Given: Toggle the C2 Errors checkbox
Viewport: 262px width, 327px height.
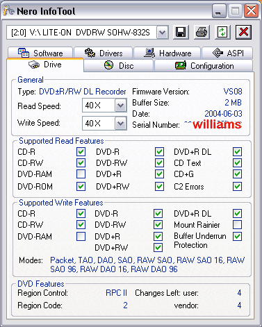Looking at the screenshot, I should pos(238,186).
